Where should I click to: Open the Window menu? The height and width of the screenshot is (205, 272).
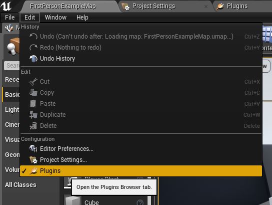coord(55,18)
